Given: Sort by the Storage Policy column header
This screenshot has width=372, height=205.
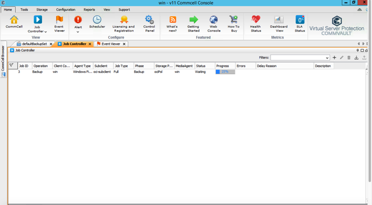Looking at the screenshot, I should (x=164, y=66).
